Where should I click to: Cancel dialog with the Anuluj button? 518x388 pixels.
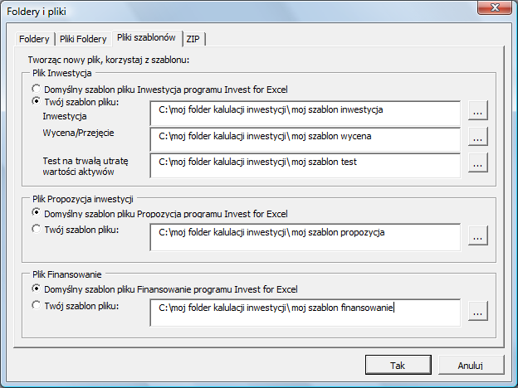coord(471,365)
